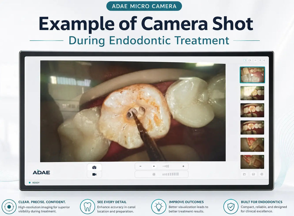Viewport: 294px width, 216px height.
Task: Adjust the brightness level bars
Action: click(x=171, y=174)
